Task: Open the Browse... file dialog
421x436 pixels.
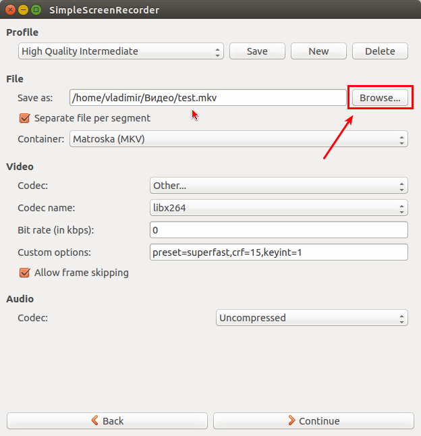Action: click(x=380, y=98)
